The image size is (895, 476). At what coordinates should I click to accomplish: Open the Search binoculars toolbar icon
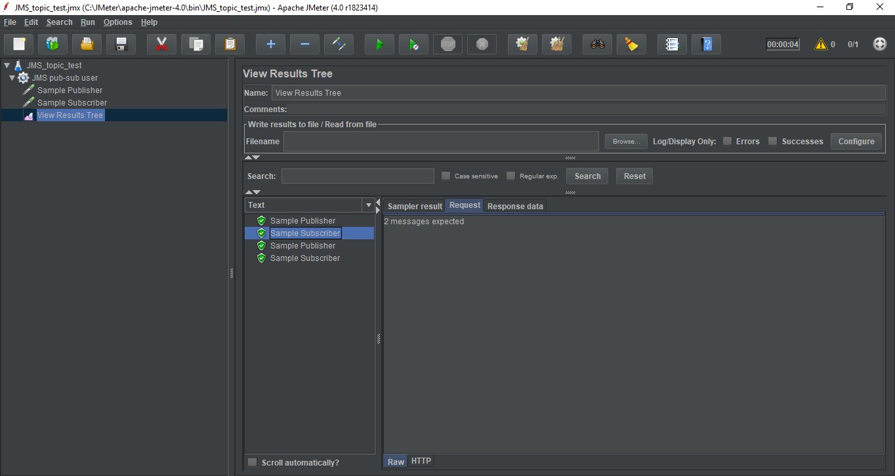point(597,45)
